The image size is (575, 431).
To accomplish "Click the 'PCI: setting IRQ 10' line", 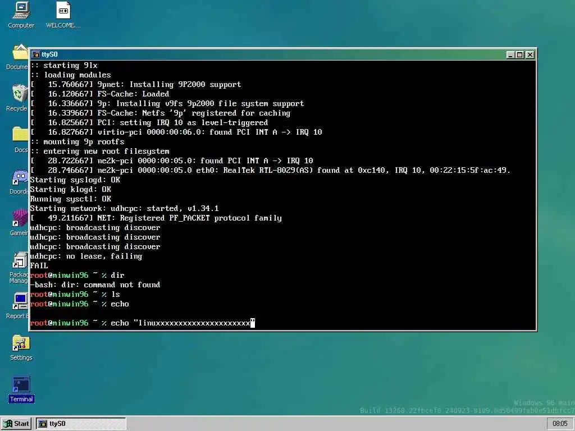I will pyautogui.click(x=149, y=123).
